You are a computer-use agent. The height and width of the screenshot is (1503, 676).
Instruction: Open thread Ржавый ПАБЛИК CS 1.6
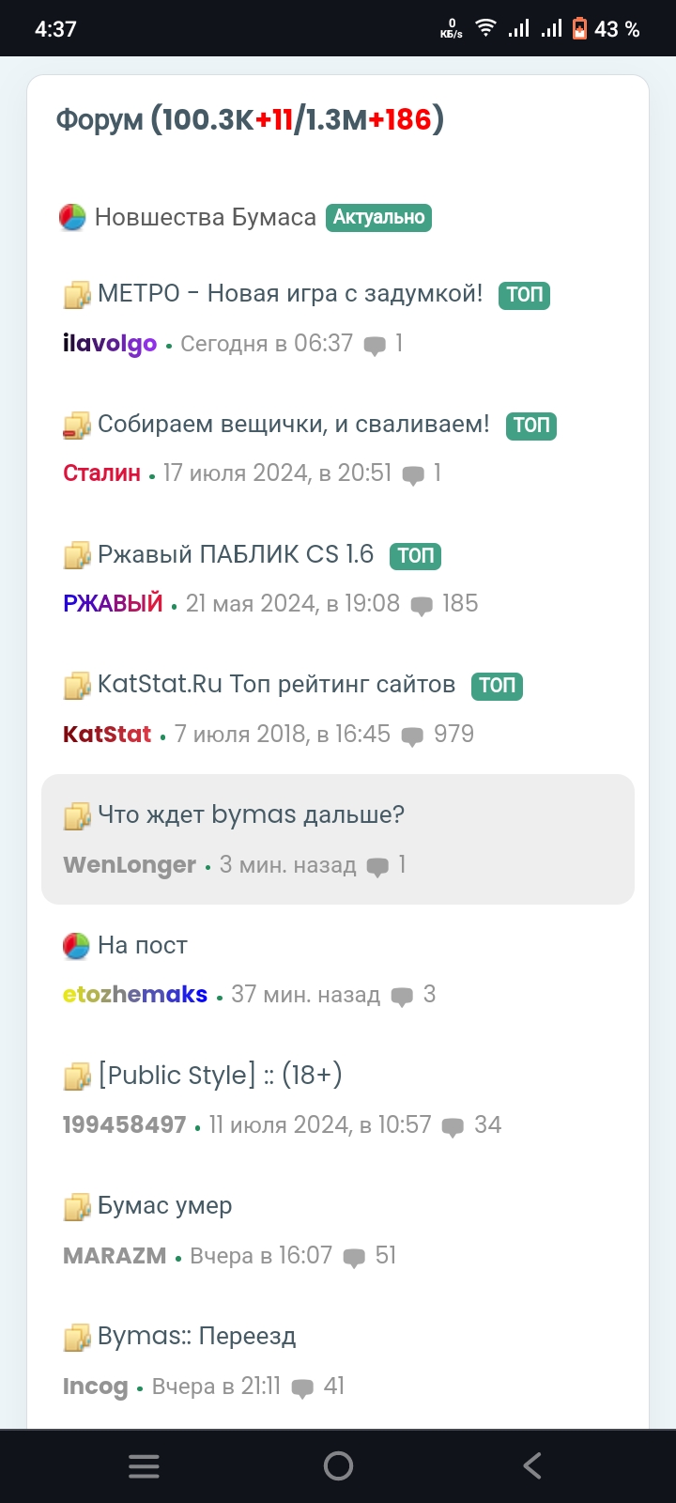click(236, 554)
